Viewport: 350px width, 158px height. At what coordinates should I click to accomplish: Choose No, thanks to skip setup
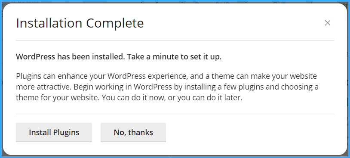click(133, 132)
